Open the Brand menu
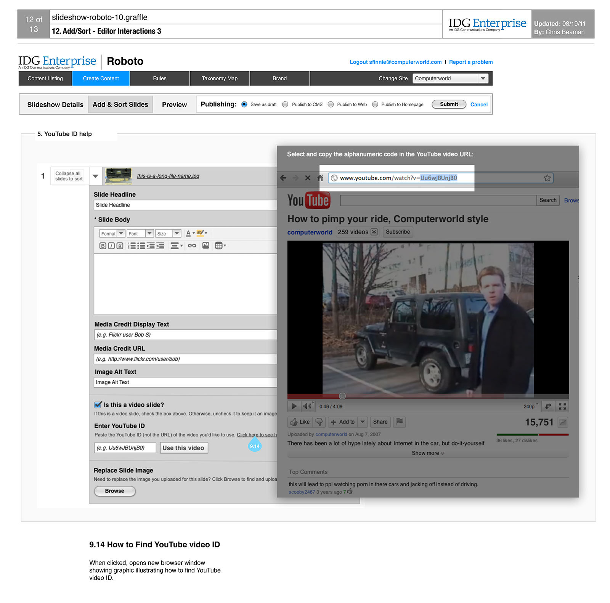Screen dimensions: 610x603 coord(279,78)
